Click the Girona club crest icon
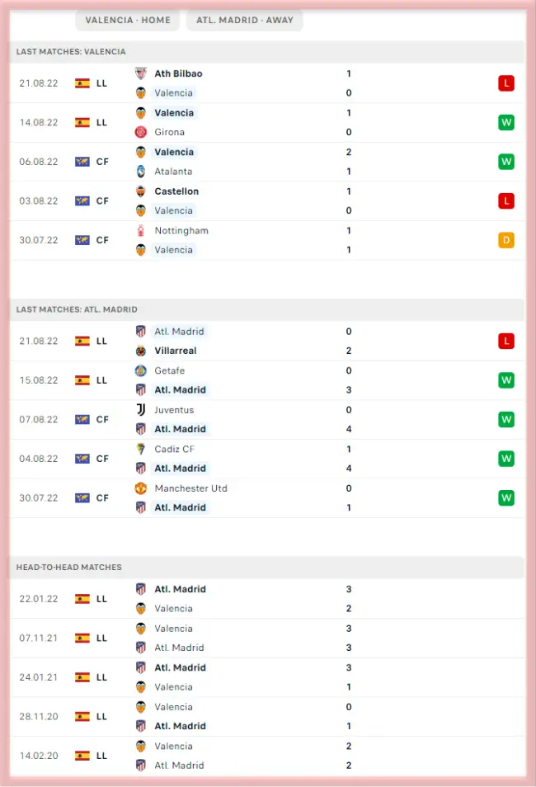 140,132
